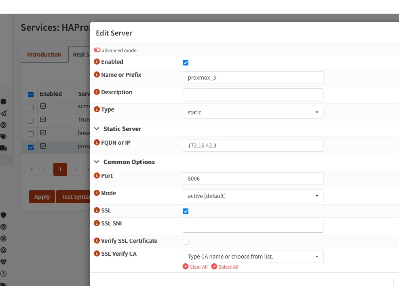
Task: Click the clock icon in sidebar
Action: tap(4, 273)
